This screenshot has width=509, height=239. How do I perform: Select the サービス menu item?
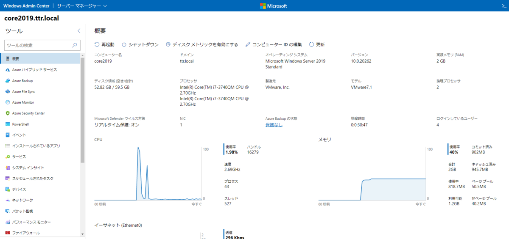tap(40, 157)
